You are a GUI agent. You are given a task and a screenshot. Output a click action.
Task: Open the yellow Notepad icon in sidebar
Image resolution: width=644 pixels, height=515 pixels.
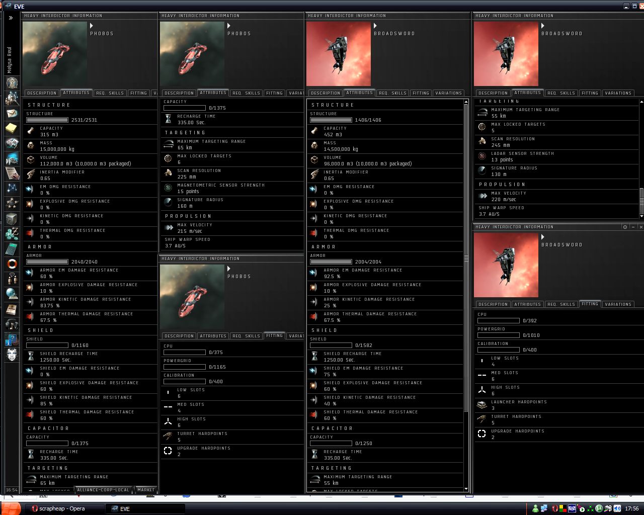(x=12, y=129)
